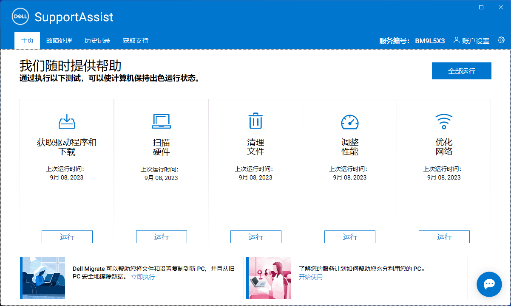Click the 优化网络 card title

[x=444, y=147]
